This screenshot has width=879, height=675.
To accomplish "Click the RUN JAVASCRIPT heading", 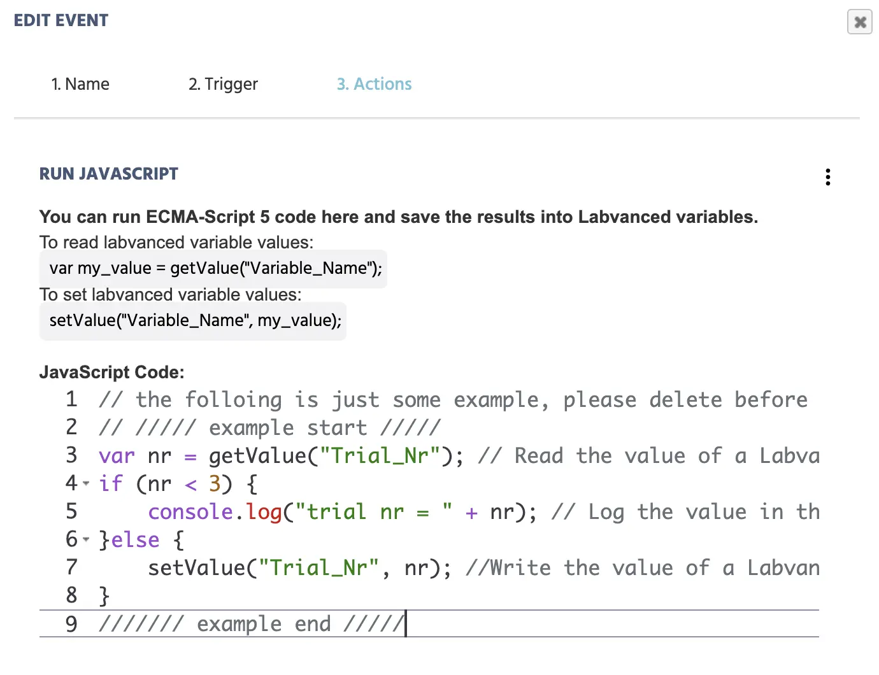I will tap(108, 173).
